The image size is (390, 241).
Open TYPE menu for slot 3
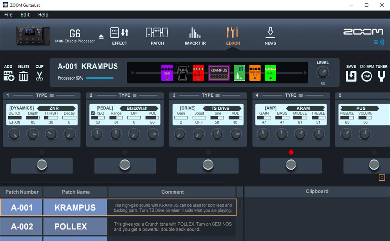211,95
